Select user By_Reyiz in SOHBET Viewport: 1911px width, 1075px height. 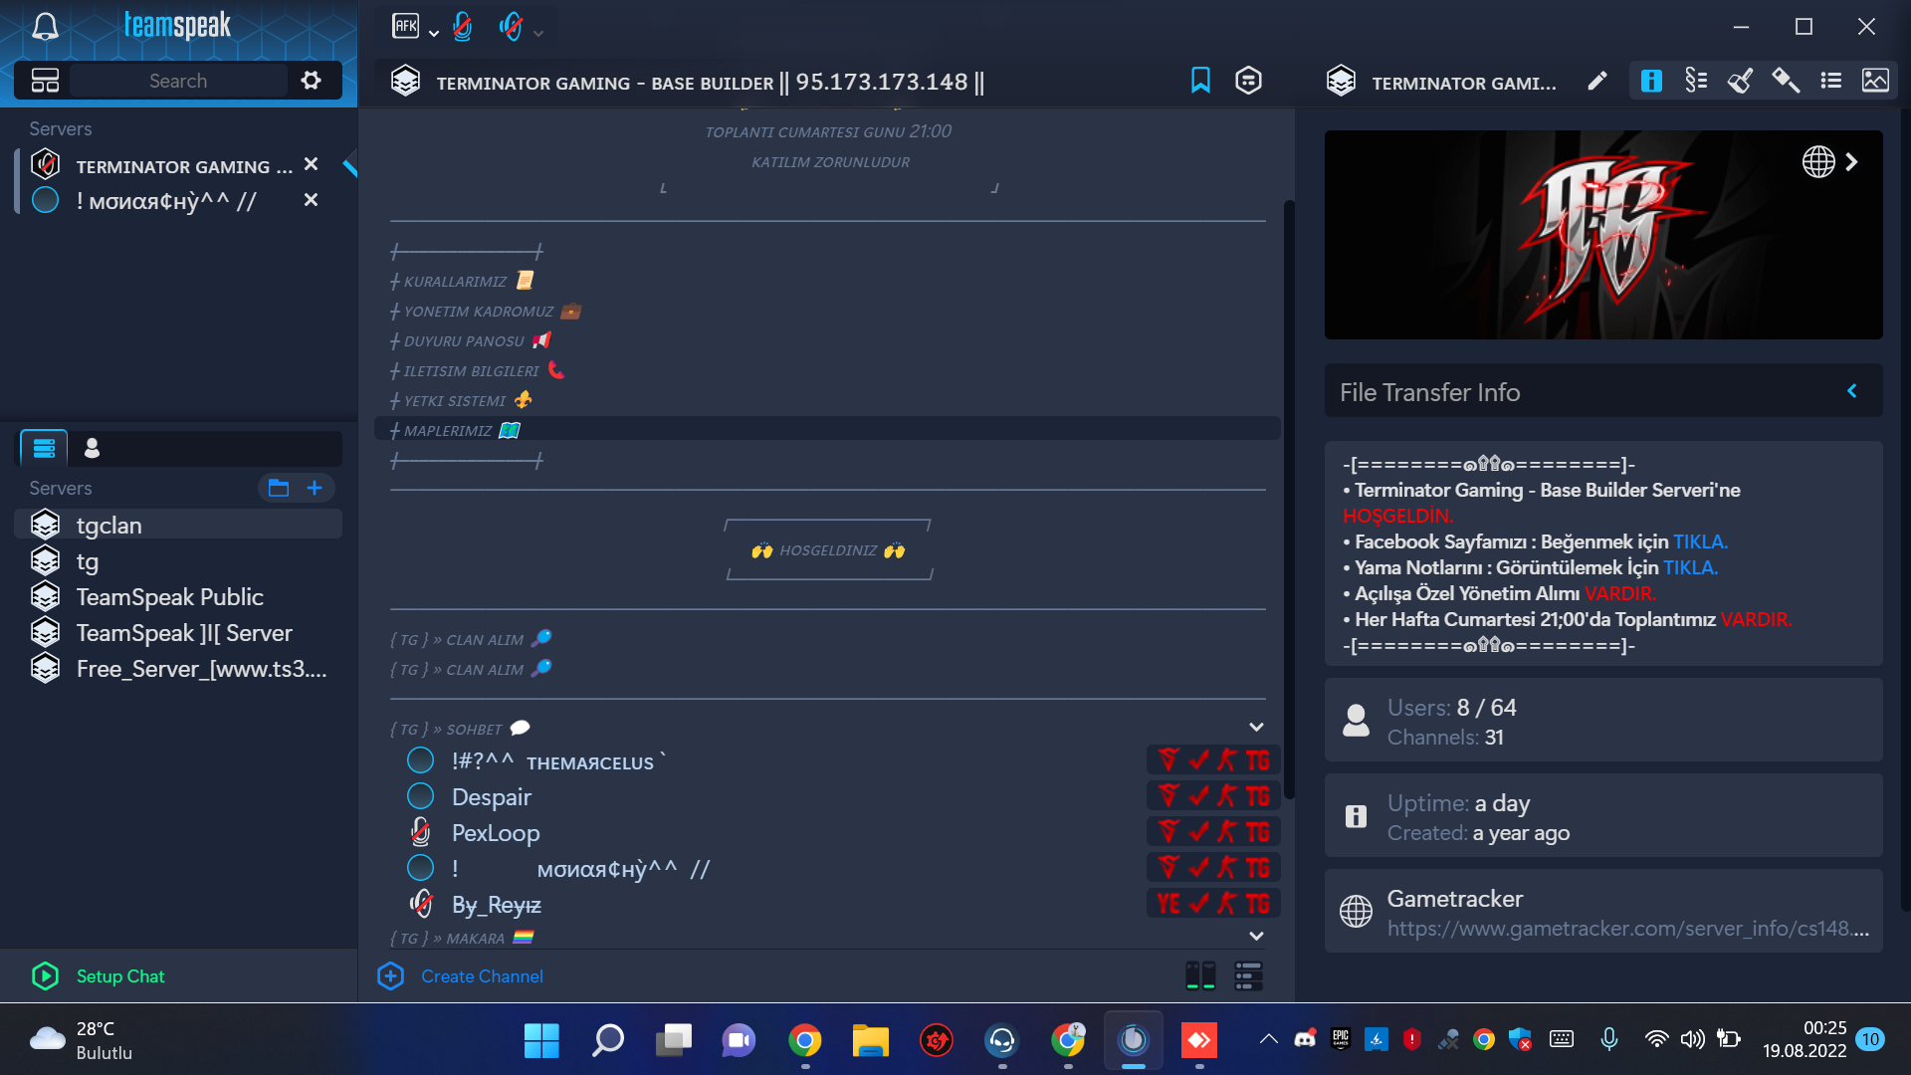[497, 905]
